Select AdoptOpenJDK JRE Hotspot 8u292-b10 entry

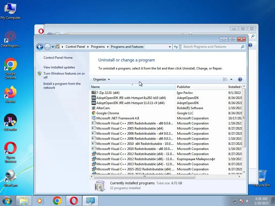point(166,98)
